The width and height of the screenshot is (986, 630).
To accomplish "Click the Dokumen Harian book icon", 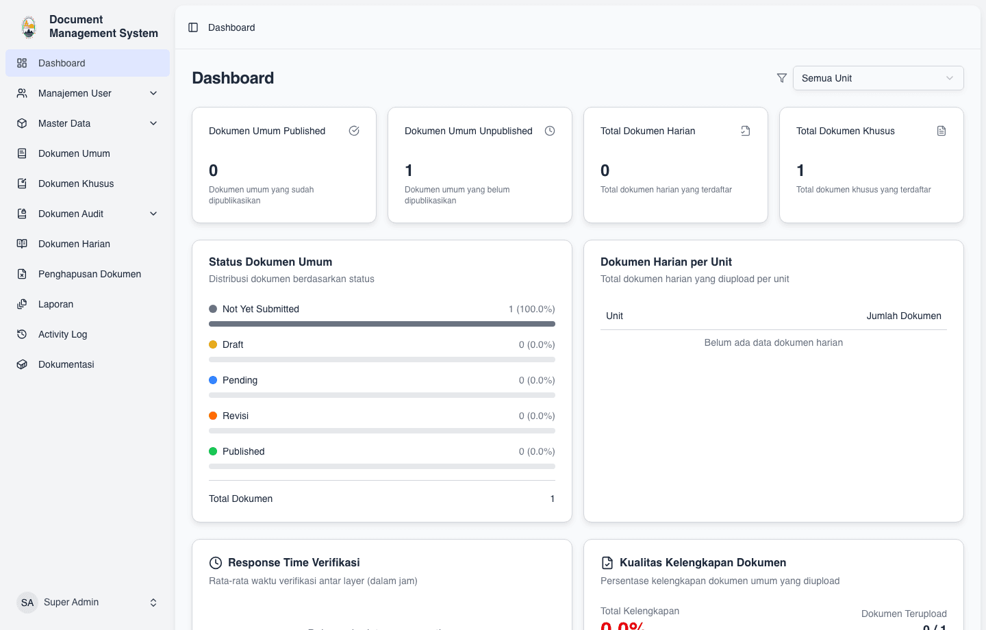I will 22,244.
